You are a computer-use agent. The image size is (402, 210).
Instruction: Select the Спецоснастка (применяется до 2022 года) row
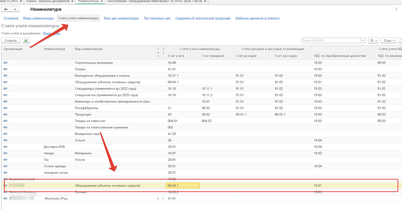pyautogui.click(x=202, y=95)
